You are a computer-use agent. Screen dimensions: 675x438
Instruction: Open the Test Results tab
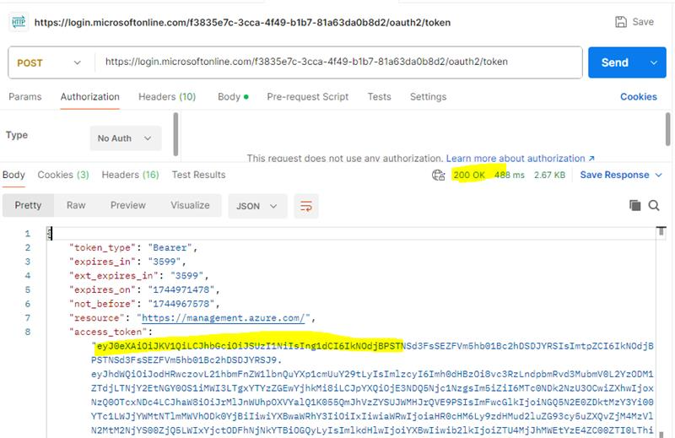[x=198, y=175]
